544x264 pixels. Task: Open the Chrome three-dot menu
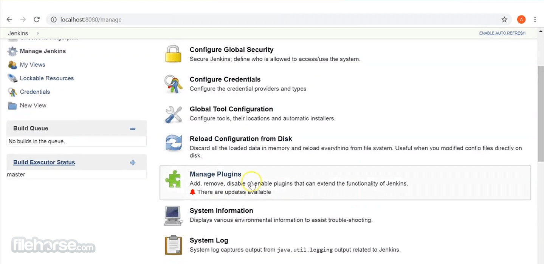(x=535, y=20)
